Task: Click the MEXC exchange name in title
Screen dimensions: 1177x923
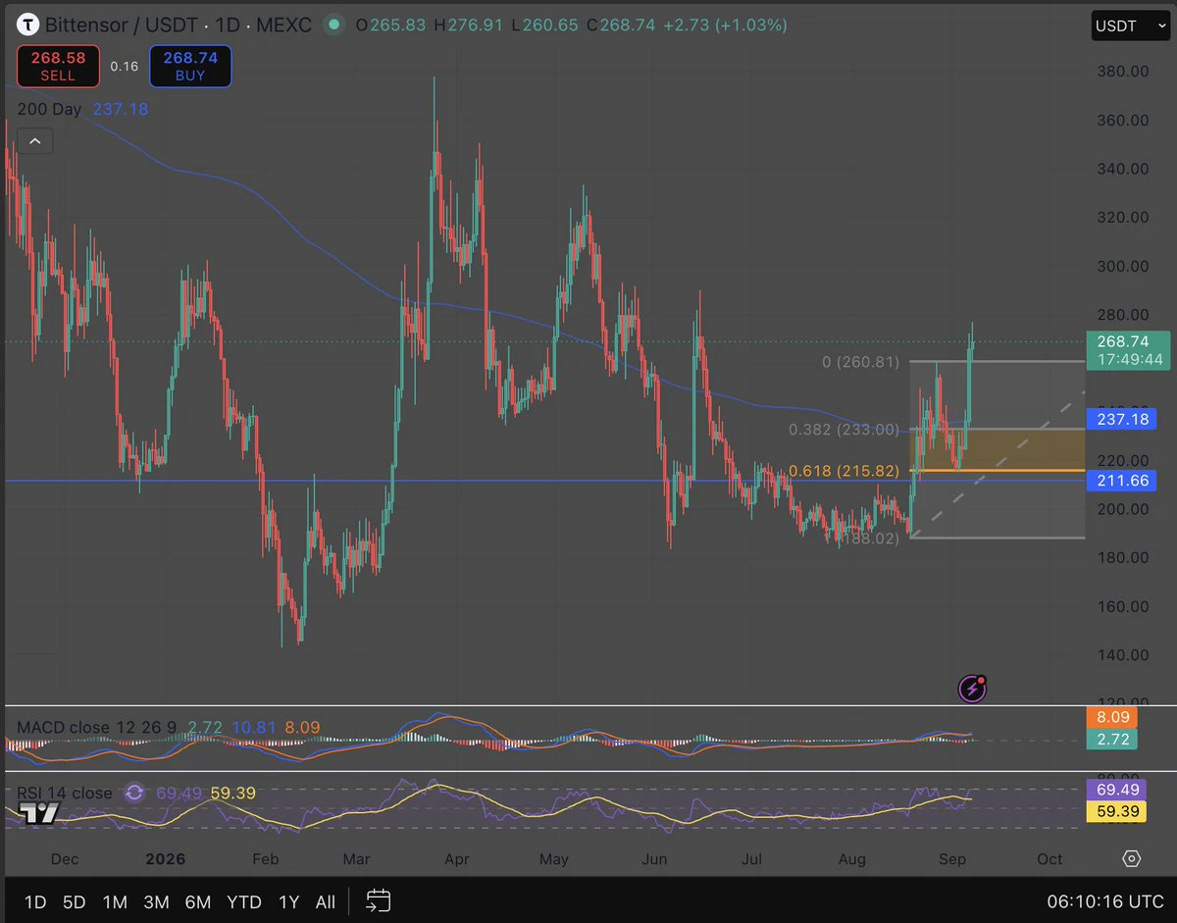Action: [285, 25]
